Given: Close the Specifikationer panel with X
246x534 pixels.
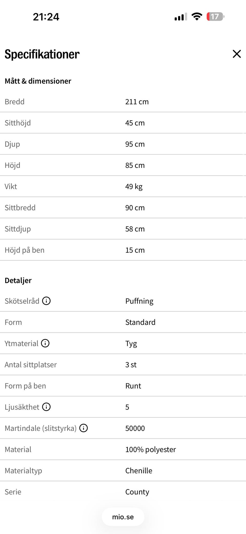Looking at the screenshot, I should click(237, 54).
